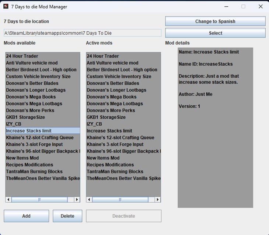This screenshot has width=269, height=235.
Task: Click the Add mod button
Action: (26, 216)
